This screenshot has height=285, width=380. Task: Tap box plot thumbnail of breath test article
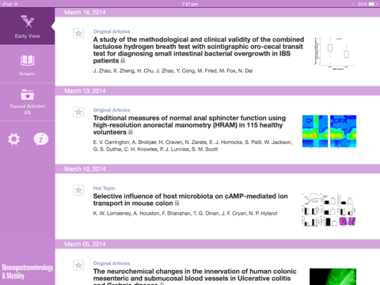tap(335, 54)
